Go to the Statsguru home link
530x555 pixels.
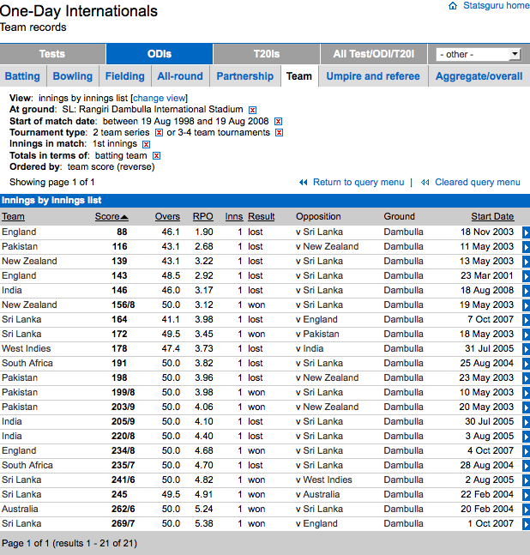pyautogui.click(x=496, y=6)
